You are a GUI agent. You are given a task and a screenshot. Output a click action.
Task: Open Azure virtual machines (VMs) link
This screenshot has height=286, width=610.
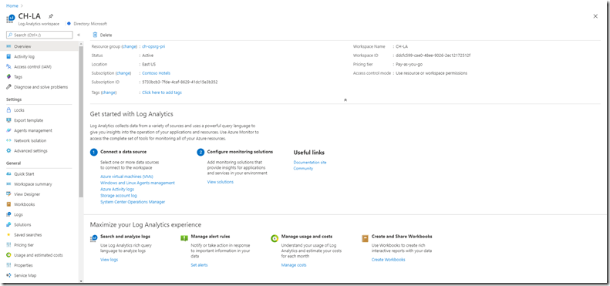(126, 177)
